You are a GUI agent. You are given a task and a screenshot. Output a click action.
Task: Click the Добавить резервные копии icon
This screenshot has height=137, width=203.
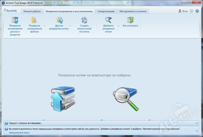pyautogui.click(x=108, y=20)
